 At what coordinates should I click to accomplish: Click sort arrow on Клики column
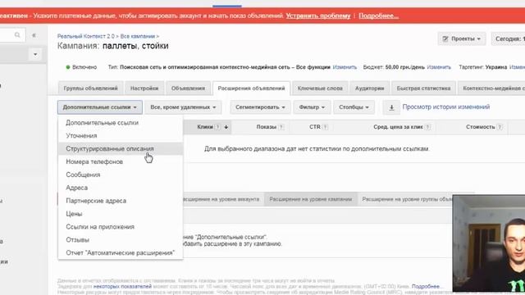[226, 127]
